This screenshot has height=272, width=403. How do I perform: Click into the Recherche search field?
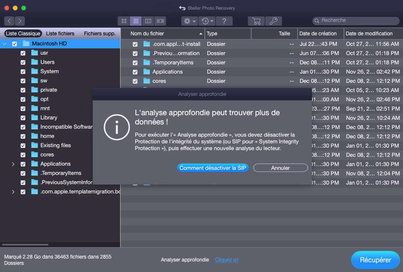click(x=356, y=21)
